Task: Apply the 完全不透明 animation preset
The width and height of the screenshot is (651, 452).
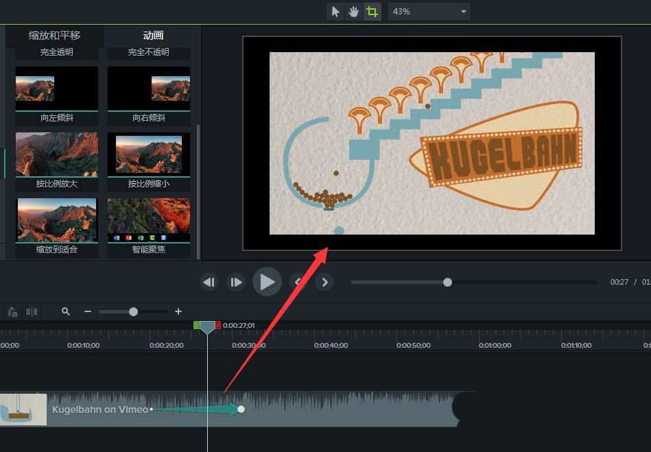Action: pyautogui.click(x=148, y=52)
